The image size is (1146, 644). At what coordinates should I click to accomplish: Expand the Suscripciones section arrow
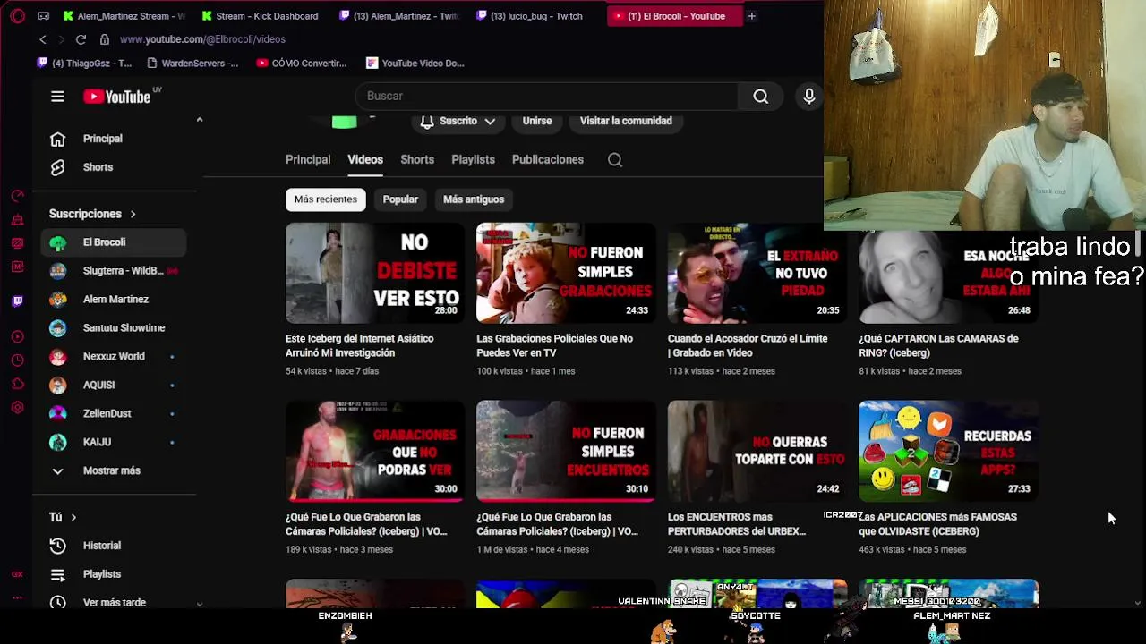click(133, 215)
